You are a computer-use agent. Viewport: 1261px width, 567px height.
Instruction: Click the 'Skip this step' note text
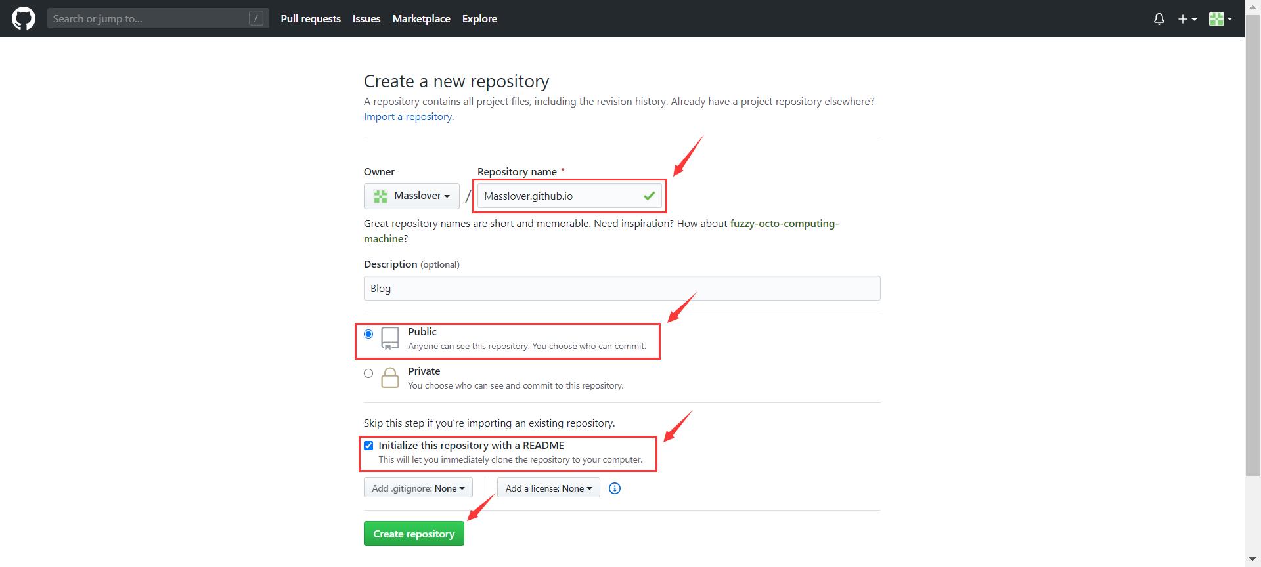pyautogui.click(x=489, y=423)
